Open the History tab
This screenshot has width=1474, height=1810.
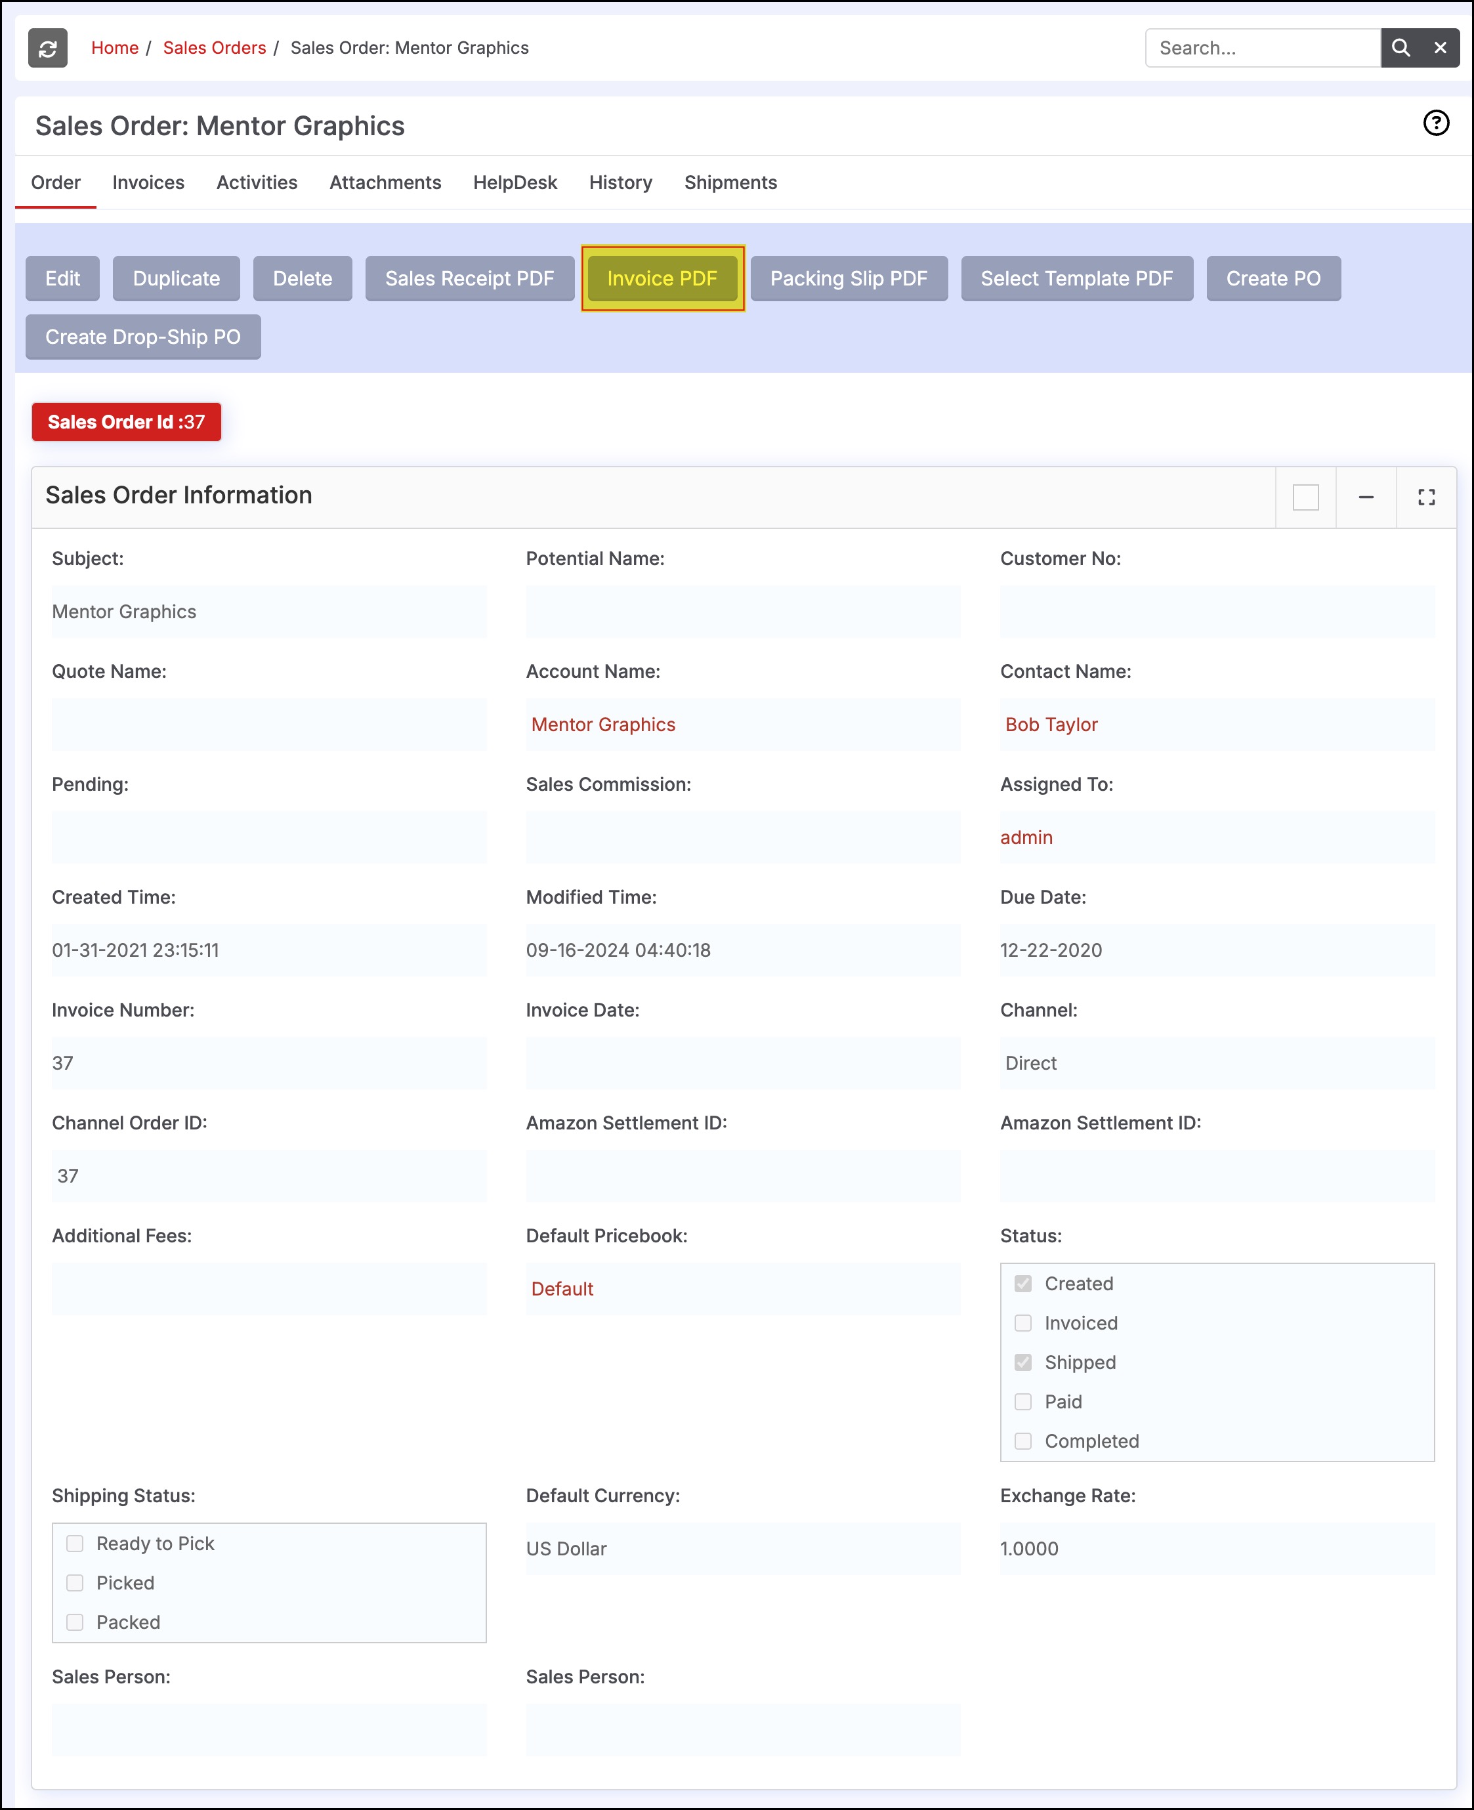point(621,182)
